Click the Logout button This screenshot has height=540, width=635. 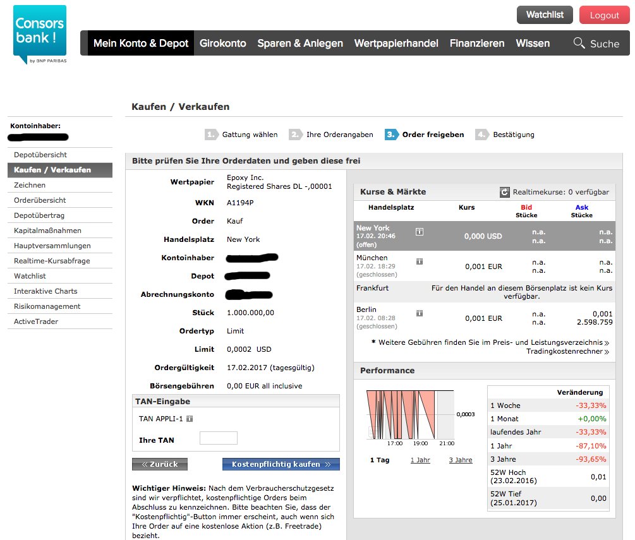604,15
